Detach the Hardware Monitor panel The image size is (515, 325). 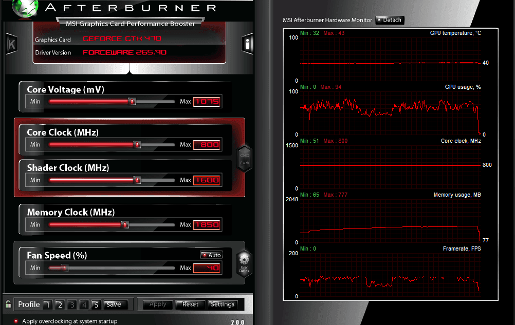point(390,20)
